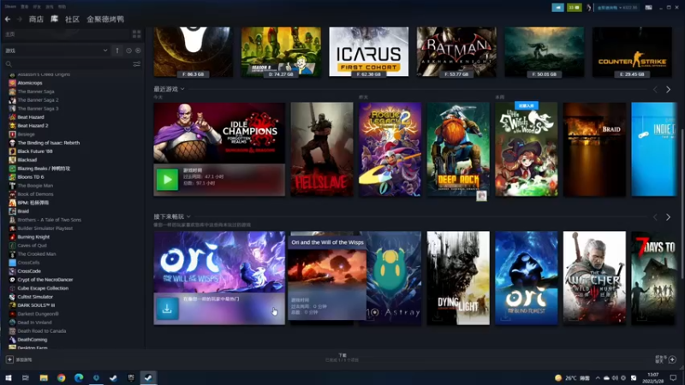Open the Batman Arkham Knight tile

[456, 51]
